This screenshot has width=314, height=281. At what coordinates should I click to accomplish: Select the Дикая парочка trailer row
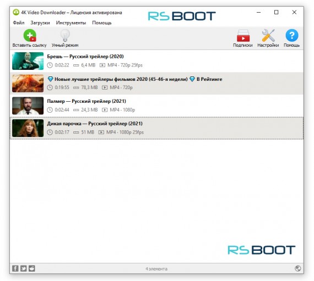(156, 128)
